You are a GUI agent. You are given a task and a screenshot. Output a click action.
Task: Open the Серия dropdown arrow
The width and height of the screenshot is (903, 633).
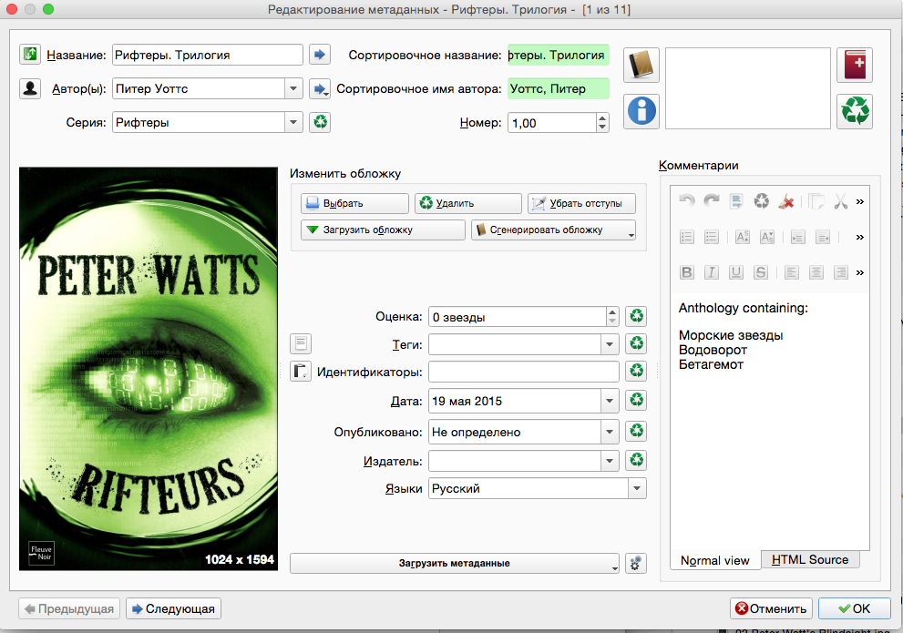coord(293,122)
